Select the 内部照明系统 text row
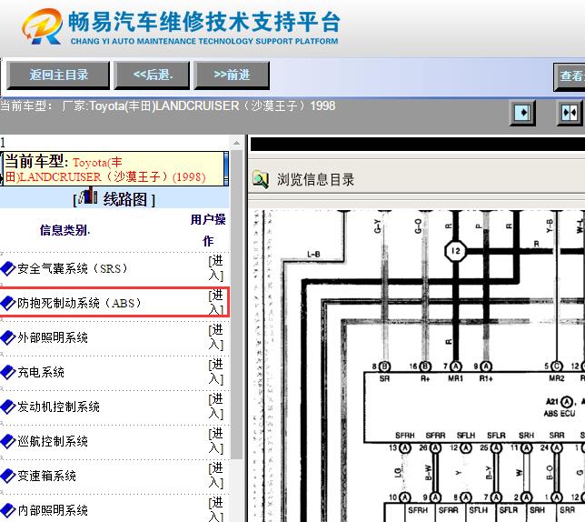This screenshot has height=522, width=585. 53,510
